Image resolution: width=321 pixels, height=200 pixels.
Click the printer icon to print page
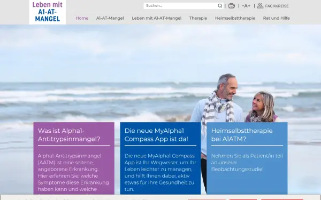click(231, 6)
